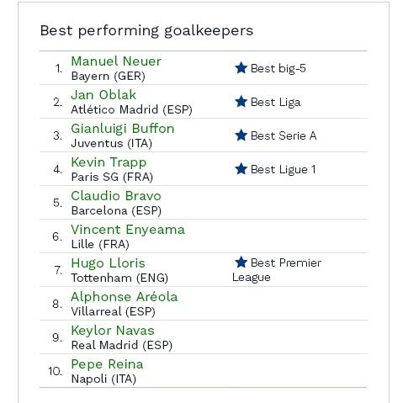Open Jan Oblak's player link
The width and height of the screenshot is (403, 403).
point(103,95)
